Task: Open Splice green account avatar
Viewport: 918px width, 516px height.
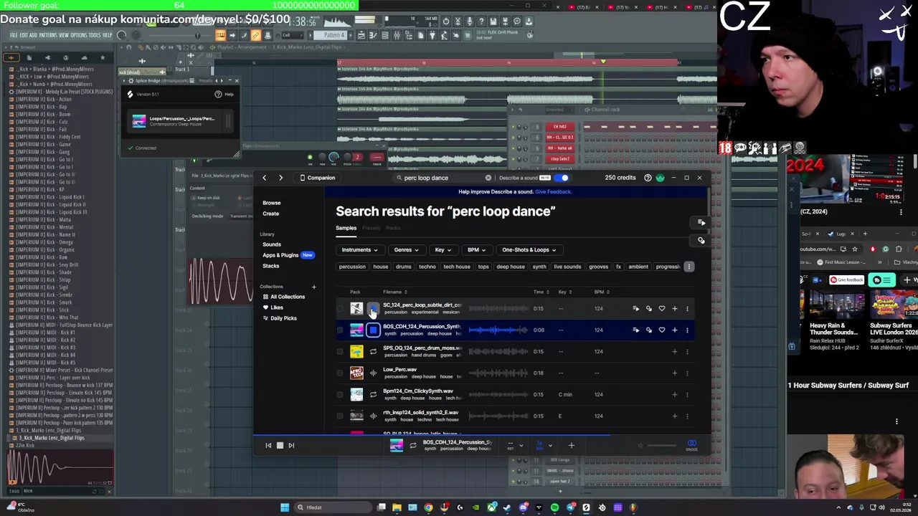Action: point(660,178)
